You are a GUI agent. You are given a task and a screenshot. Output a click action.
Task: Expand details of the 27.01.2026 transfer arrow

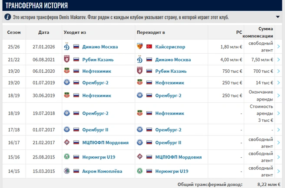(278, 47)
